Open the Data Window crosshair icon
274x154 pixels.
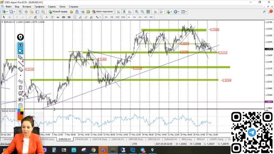point(26,12)
